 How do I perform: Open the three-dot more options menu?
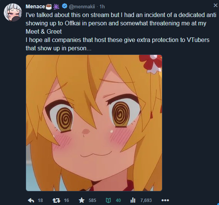click(x=165, y=200)
